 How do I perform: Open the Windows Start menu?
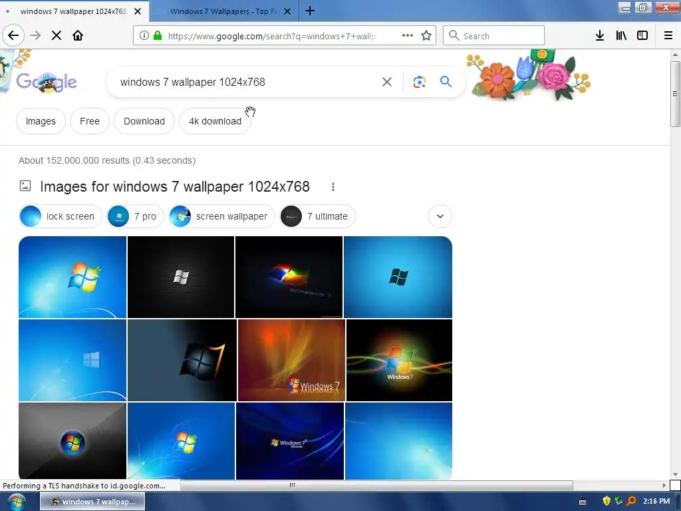point(17,502)
